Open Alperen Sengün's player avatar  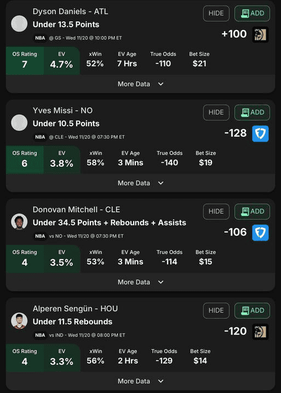19,320
